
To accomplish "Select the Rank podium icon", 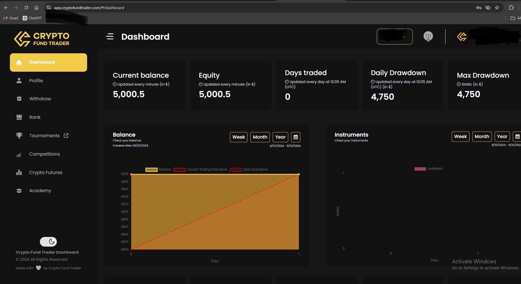I will (x=19, y=117).
